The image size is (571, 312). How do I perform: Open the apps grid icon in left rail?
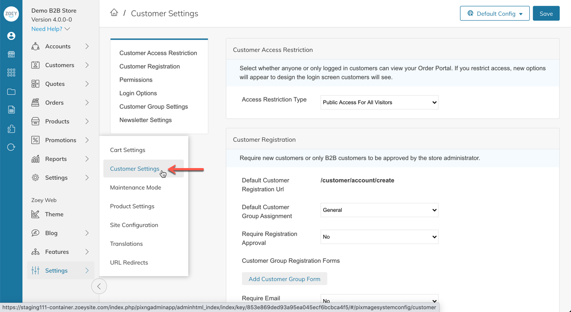click(x=11, y=72)
